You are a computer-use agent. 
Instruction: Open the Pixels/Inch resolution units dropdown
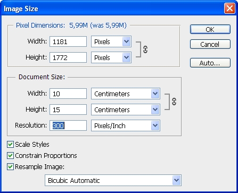click(126, 125)
